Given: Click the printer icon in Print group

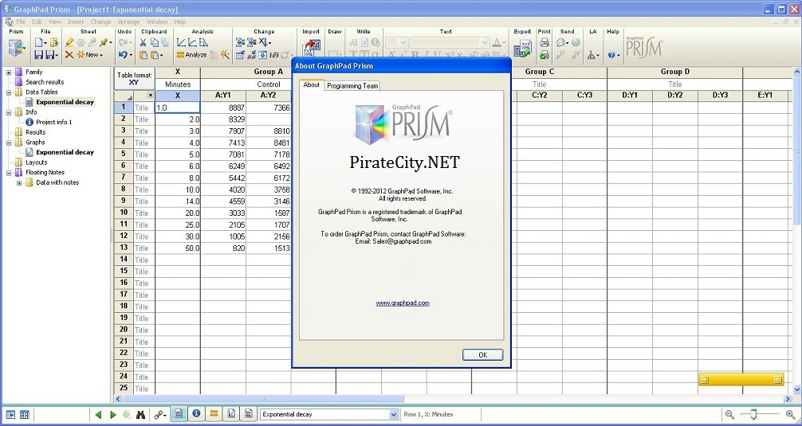Looking at the screenshot, I should pyautogui.click(x=544, y=43).
